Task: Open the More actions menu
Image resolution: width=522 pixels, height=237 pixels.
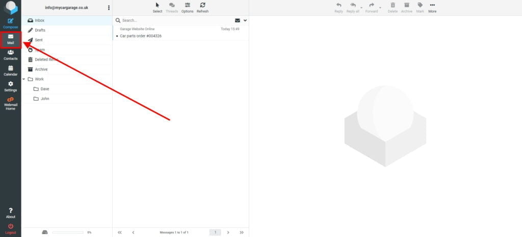Action: tap(432, 8)
